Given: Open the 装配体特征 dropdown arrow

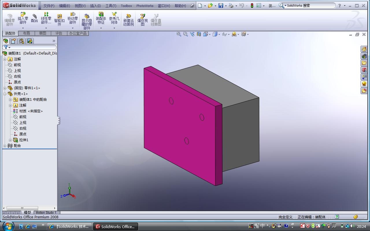Looking at the screenshot, I should pos(101,28).
